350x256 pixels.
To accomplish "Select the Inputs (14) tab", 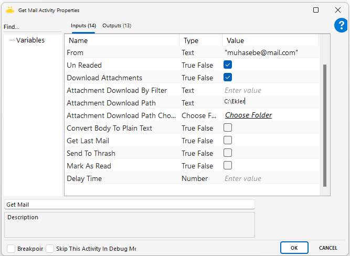I will point(83,26).
